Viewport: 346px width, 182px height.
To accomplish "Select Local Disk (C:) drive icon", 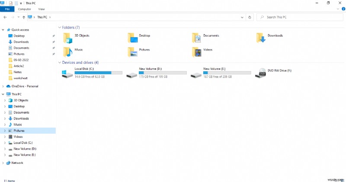I will click(67, 74).
